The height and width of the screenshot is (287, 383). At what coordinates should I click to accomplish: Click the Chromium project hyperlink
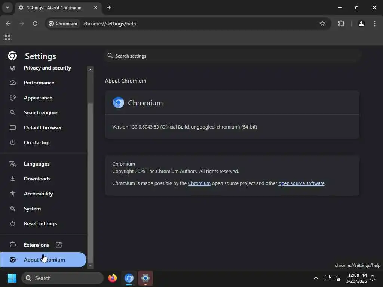coord(199,183)
